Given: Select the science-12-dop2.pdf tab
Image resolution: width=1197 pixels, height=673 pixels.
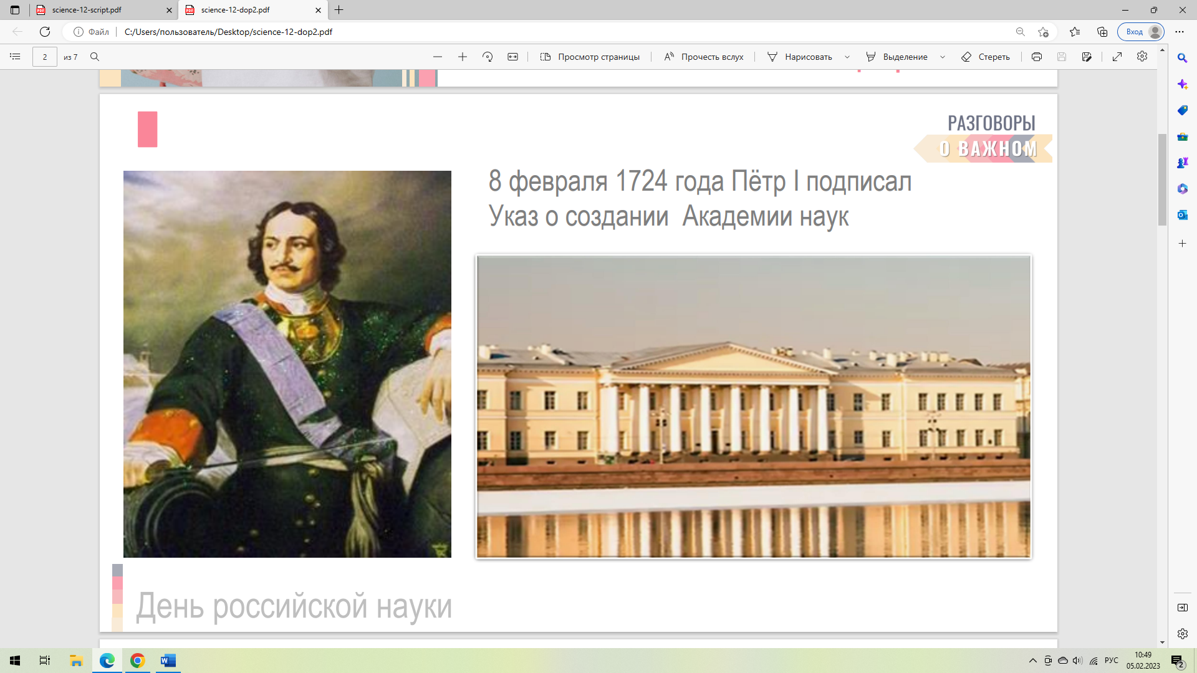Looking at the screenshot, I should pyautogui.click(x=253, y=10).
